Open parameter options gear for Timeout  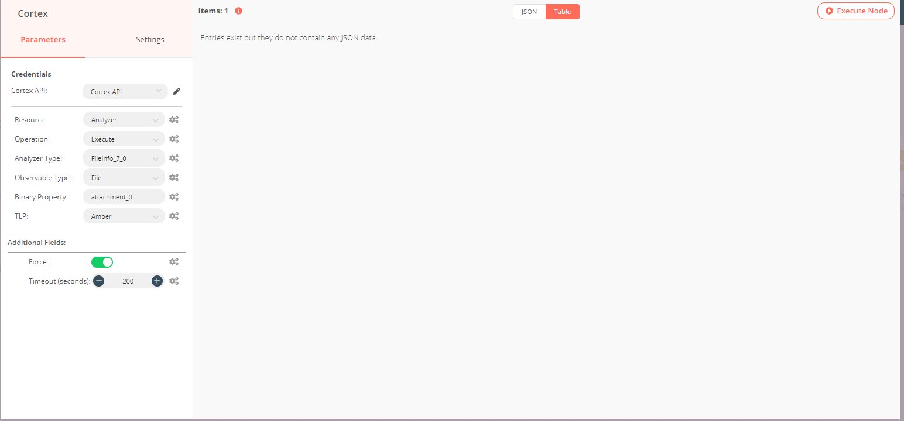pyautogui.click(x=174, y=281)
